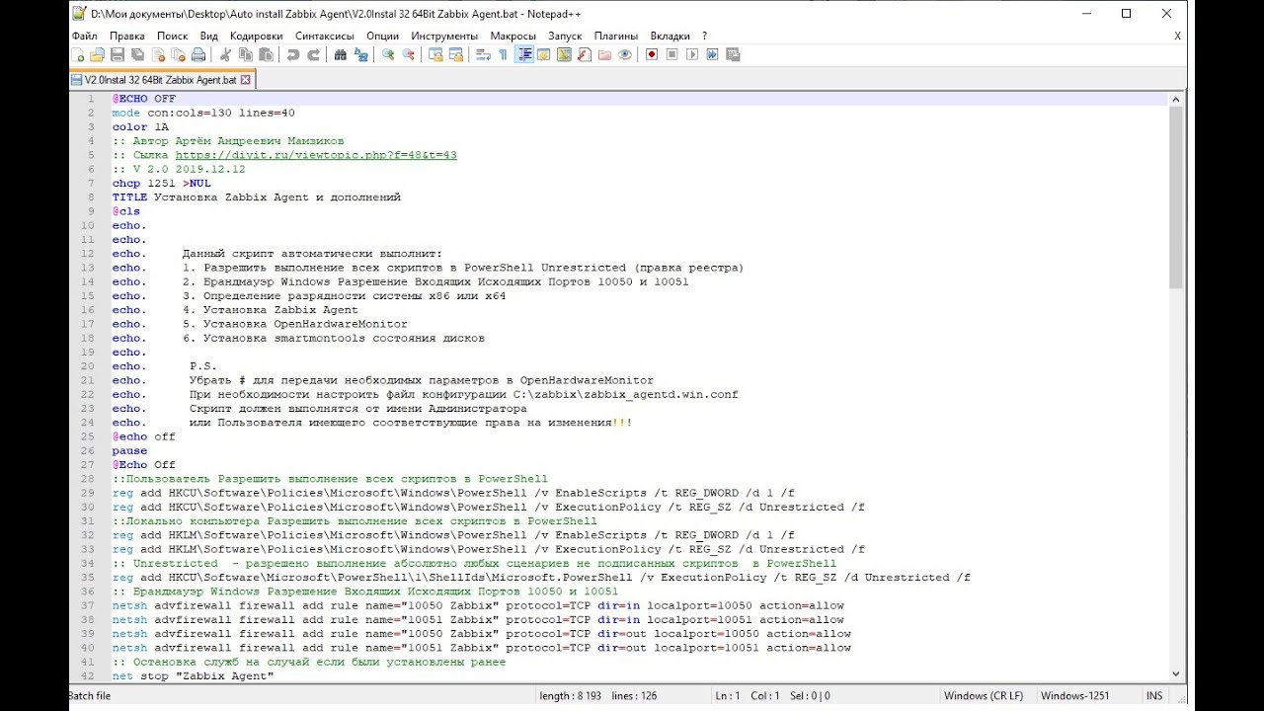Toggle file monitoring (eye icon)
This screenshot has height=711, width=1264.
pos(625,55)
